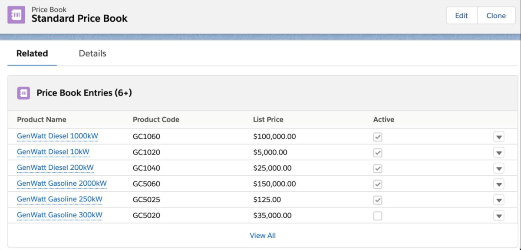Screen dimensions: 521x250
Task: Open row actions for GenWatt Diesel 200kW
Action: (x=498, y=168)
